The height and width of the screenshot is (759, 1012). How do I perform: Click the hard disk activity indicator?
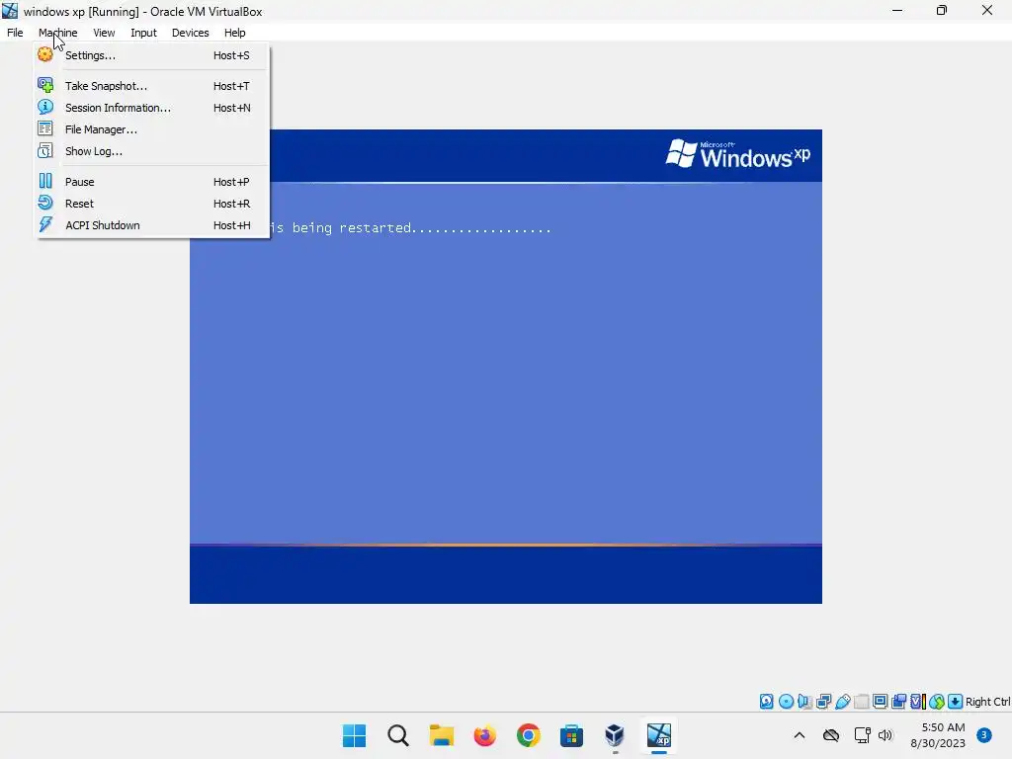[766, 702]
